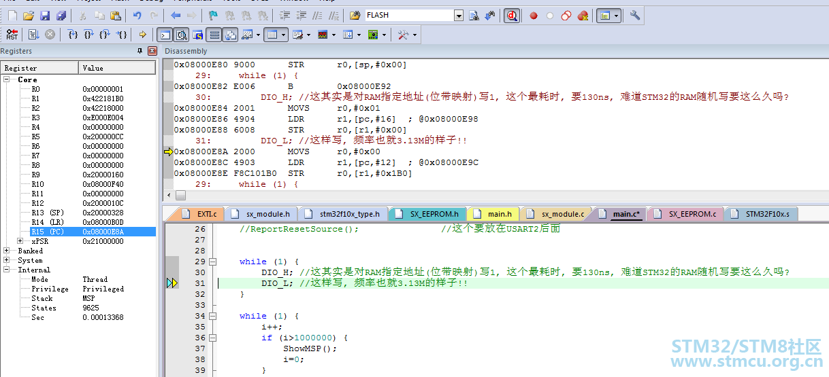Navigate backward with blue left arrow
Image resolution: width=829 pixels, height=377 pixels.
coord(176,15)
